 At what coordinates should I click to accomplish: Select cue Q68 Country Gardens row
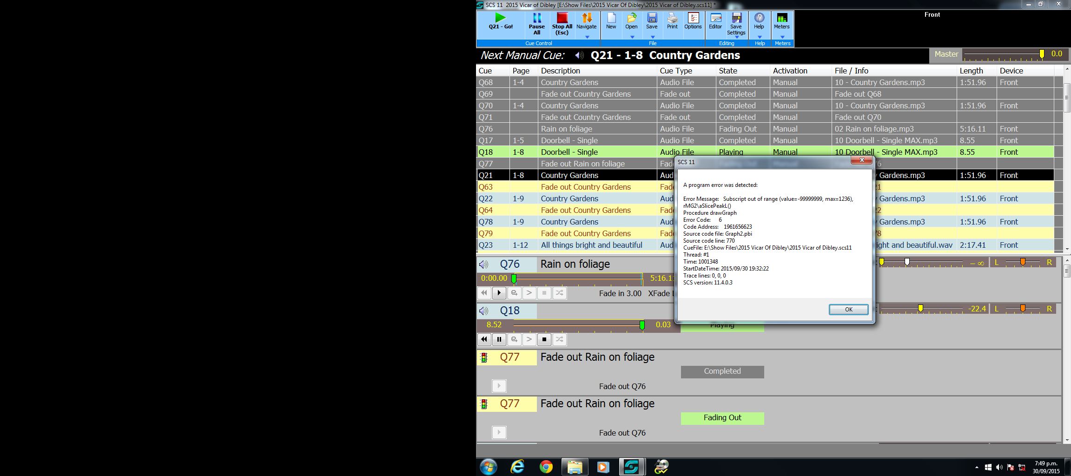(569, 82)
